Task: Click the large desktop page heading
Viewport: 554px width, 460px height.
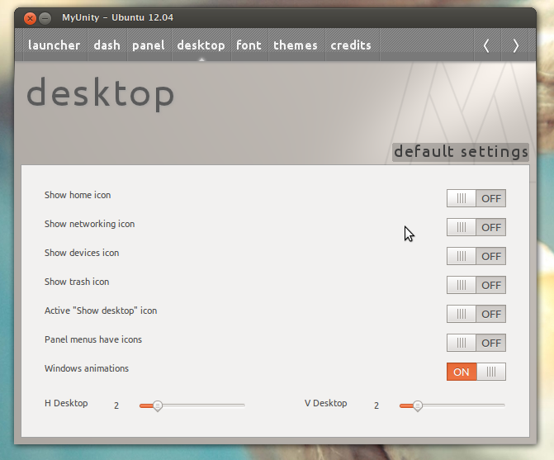Action: pyautogui.click(x=101, y=93)
